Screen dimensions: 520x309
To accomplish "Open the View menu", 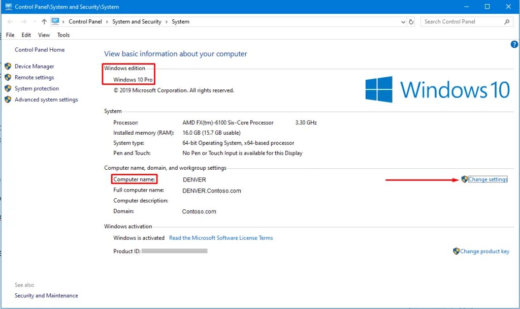I will [44, 35].
